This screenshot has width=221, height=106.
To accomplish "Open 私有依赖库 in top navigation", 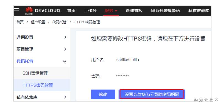I will pos(199,11).
